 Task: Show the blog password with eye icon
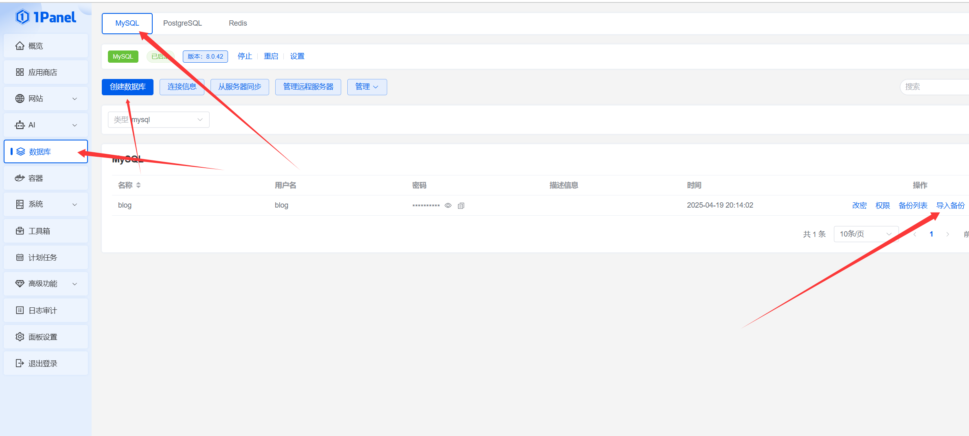click(x=448, y=206)
